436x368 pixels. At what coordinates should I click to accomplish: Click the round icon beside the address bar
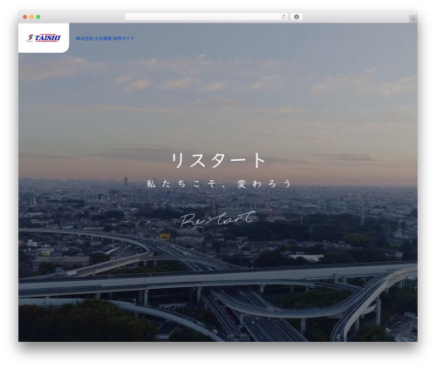click(296, 17)
